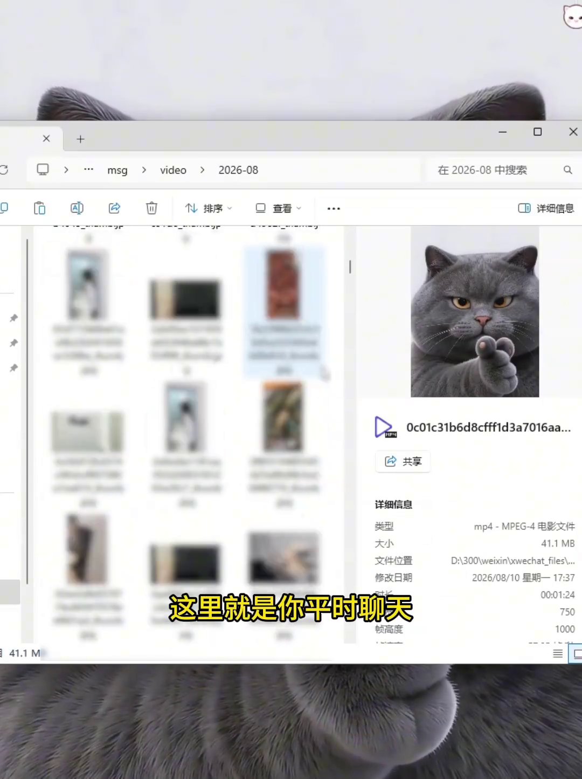Switch to the list view icon in status bar

[x=558, y=654]
